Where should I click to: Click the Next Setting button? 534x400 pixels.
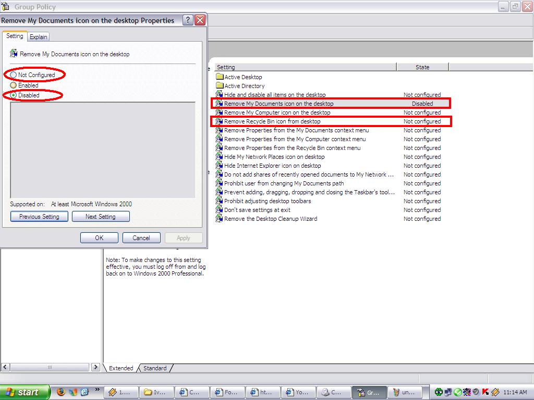click(x=101, y=216)
